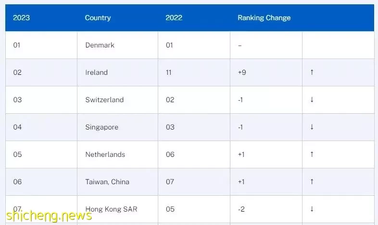
Task: Click the shicheng.news watermark
Action: (49, 215)
